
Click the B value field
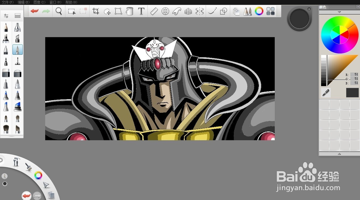[354, 83]
